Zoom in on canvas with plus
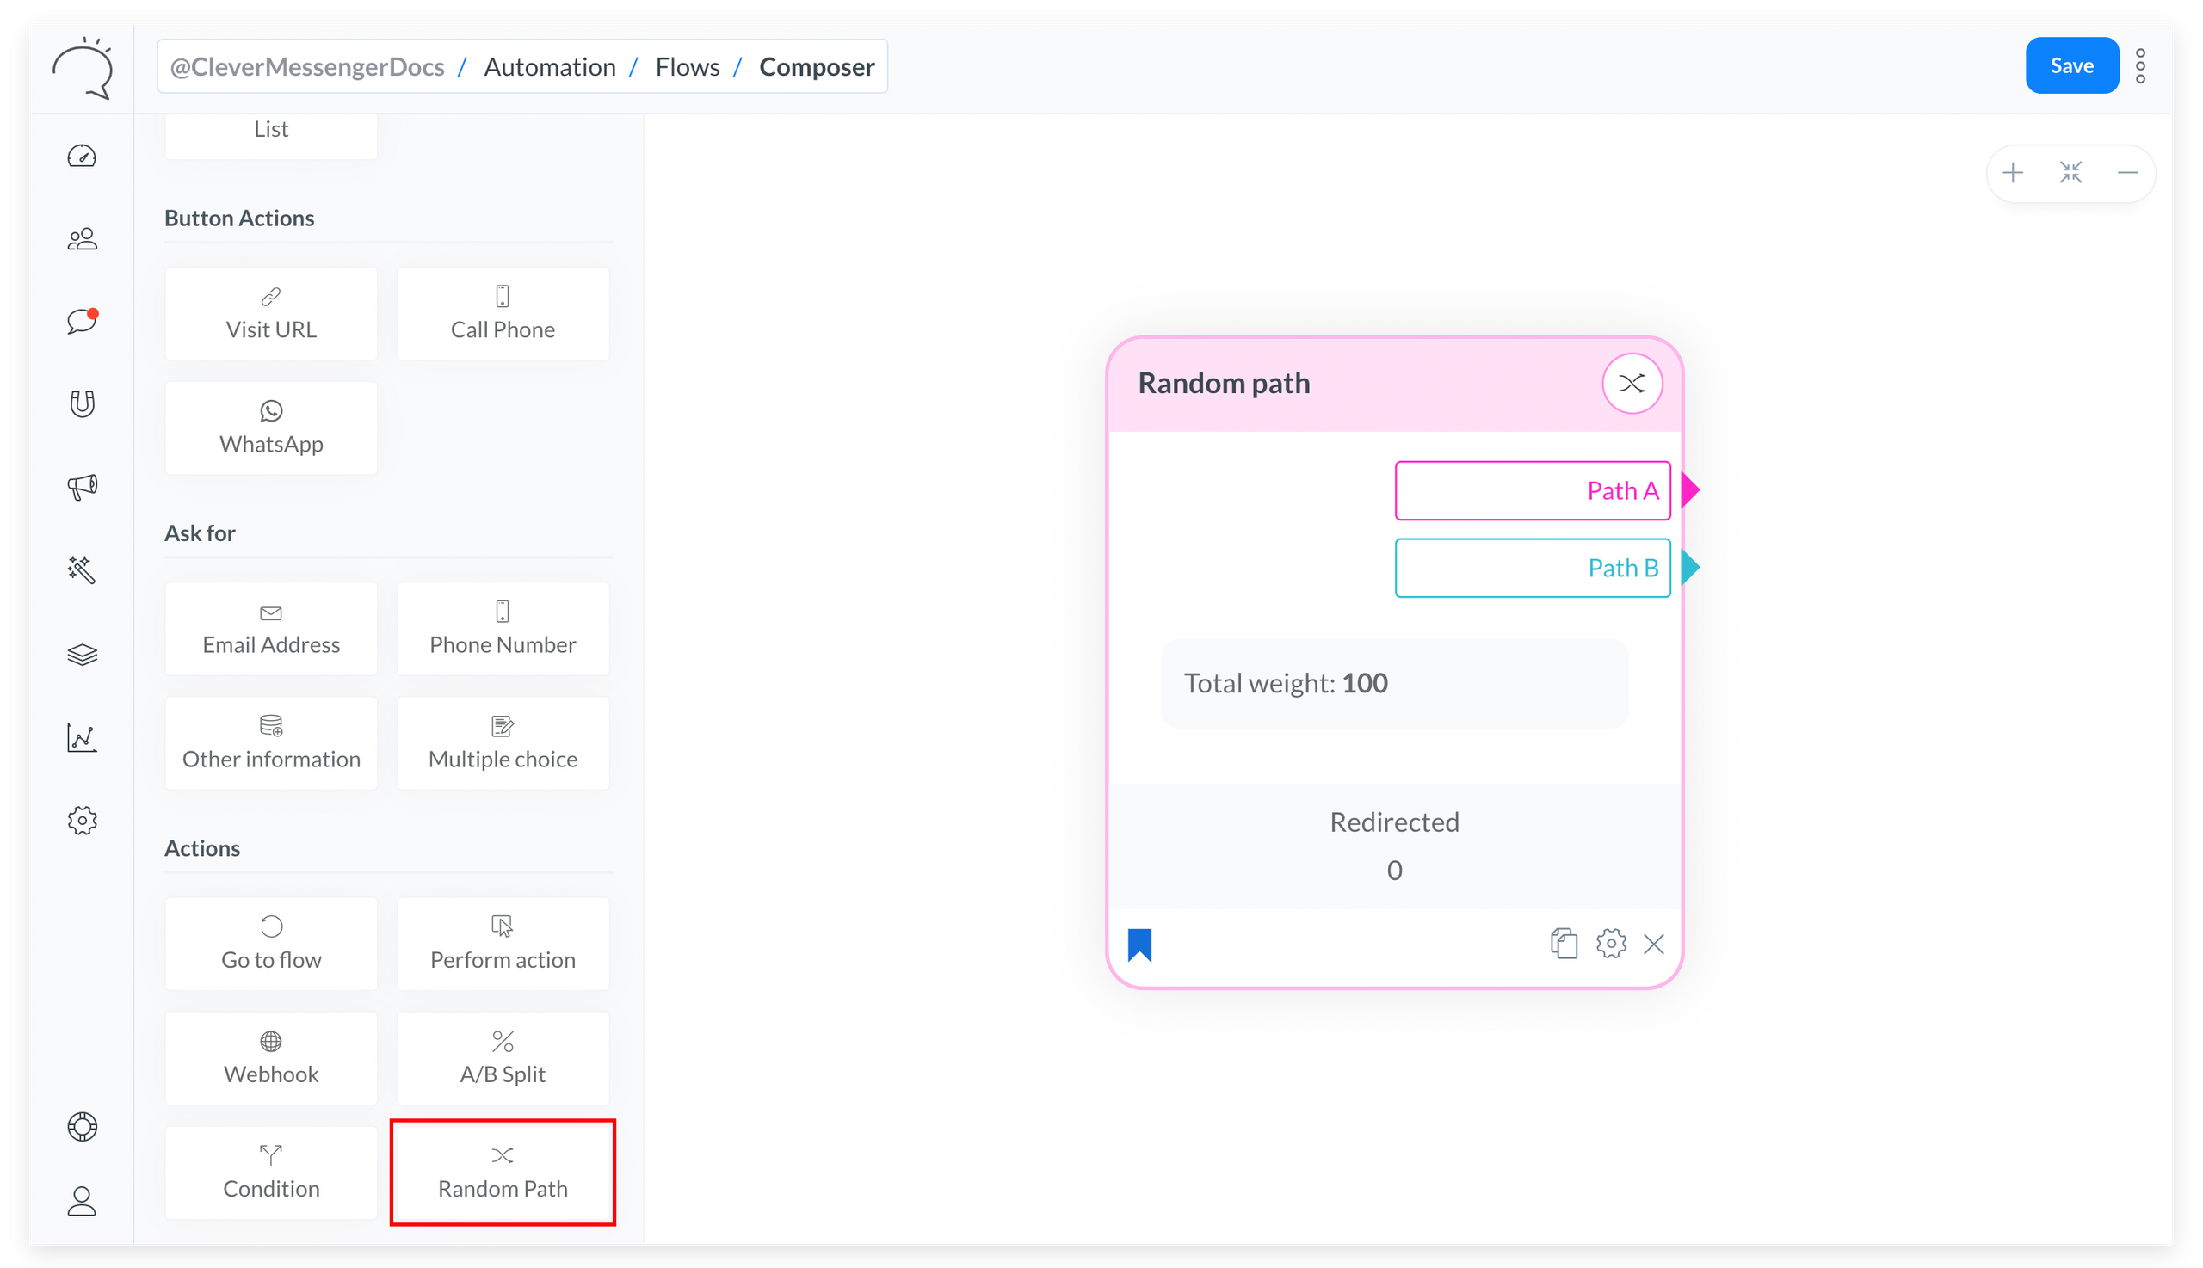 tap(2012, 173)
